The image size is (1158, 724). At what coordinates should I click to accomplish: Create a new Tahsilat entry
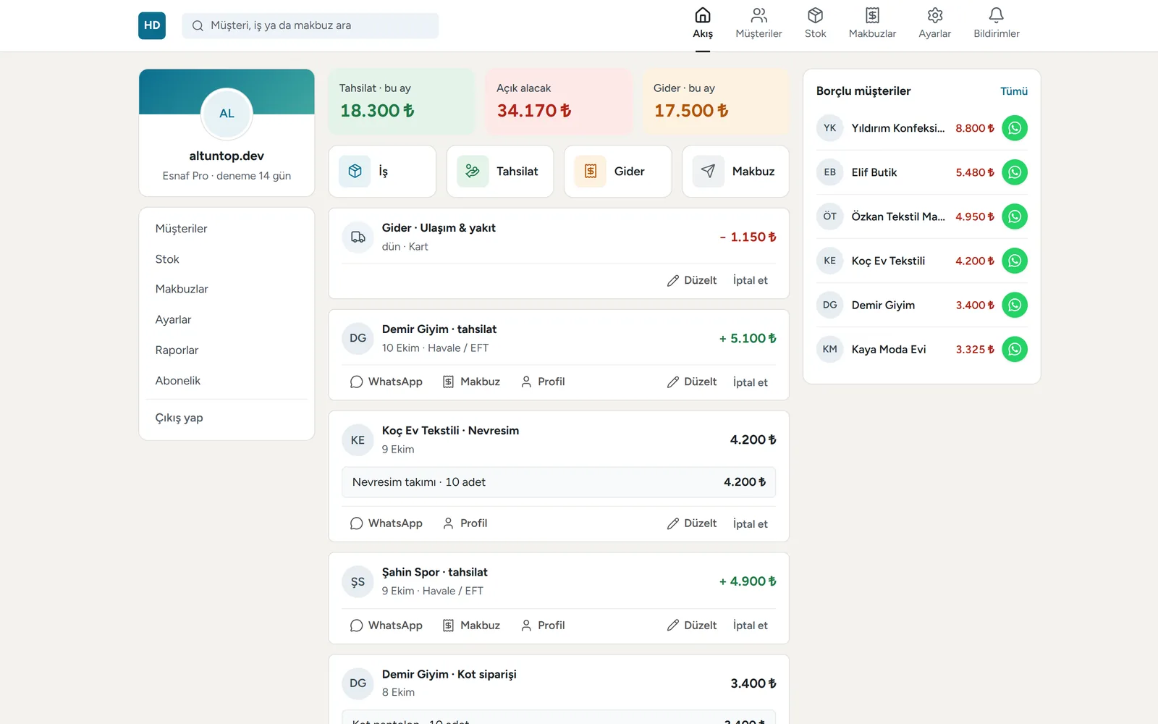(500, 172)
